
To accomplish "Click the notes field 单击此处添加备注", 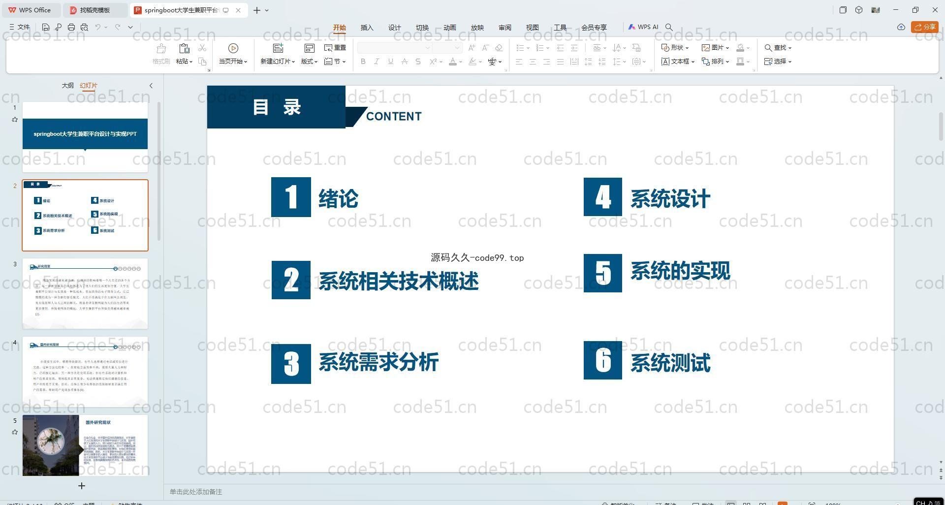I will point(196,492).
